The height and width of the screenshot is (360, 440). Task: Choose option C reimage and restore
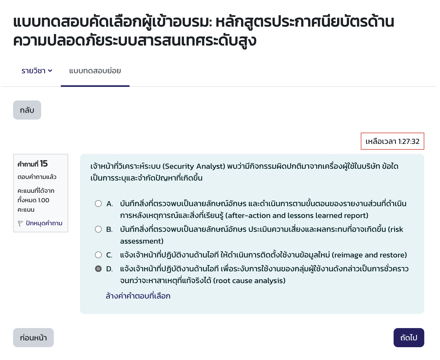[98, 254]
